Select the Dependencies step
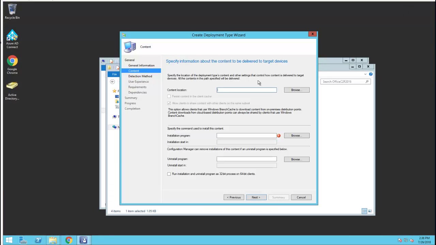Screen dimensions: 436x245 point(137,93)
